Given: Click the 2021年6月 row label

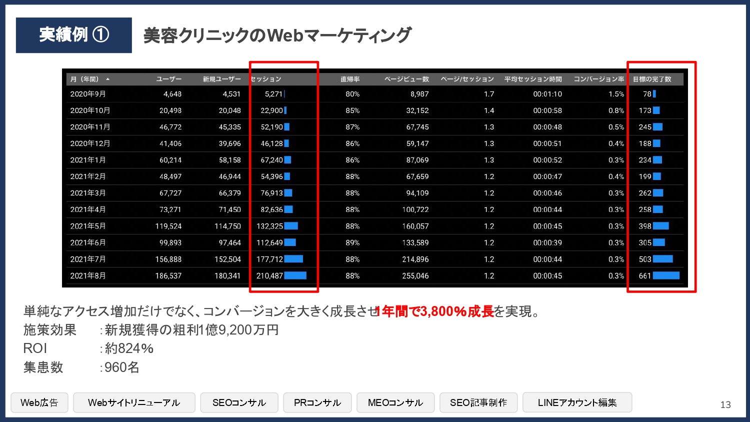Looking at the screenshot, I should point(88,242).
